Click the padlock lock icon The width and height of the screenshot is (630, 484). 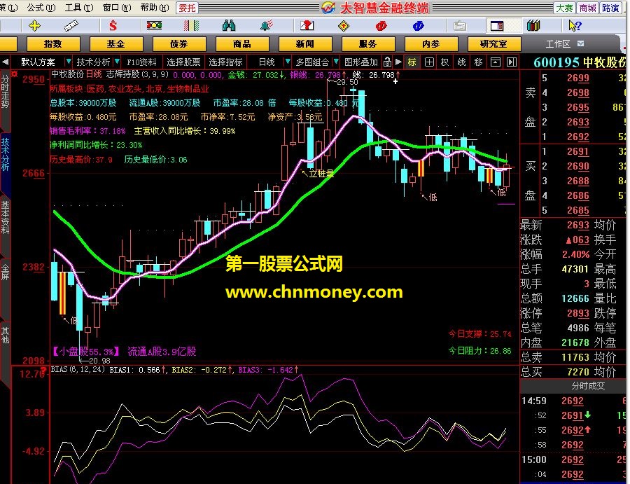tap(387, 62)
